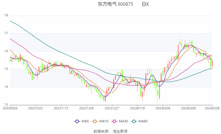Click the 18 price level on the y-axis
Viewport: 221px width, 134px height.
(x=6, y=15)
